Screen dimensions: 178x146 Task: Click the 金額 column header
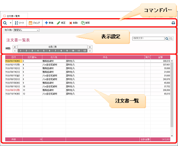click(160, 57)
